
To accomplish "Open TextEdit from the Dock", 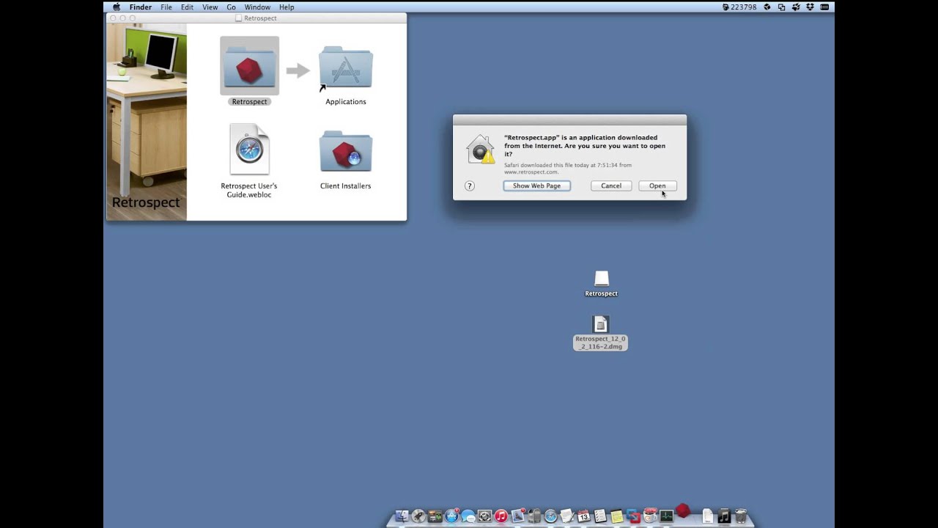I will click(x=567, y=516).
